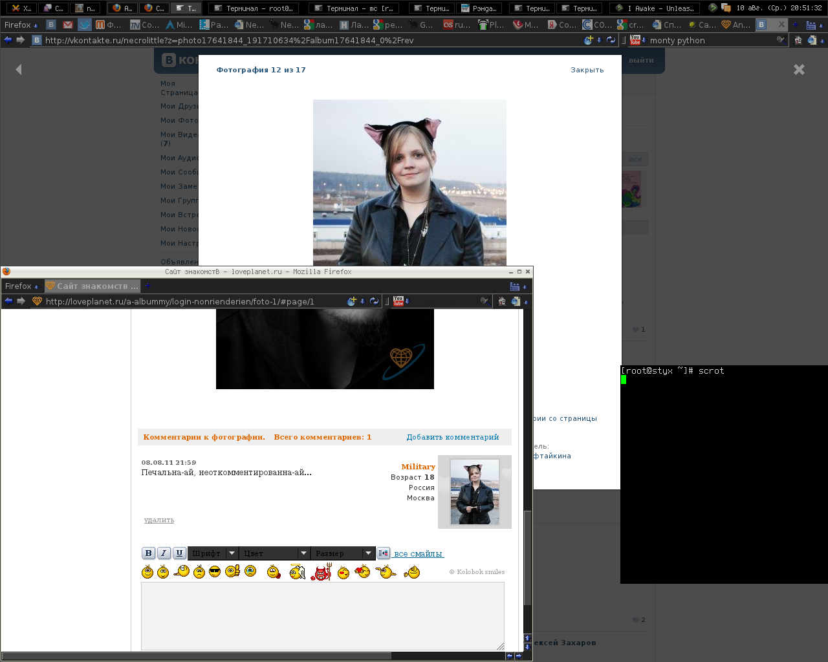Click Закрыть to close the photo viewer

point(587,70)
